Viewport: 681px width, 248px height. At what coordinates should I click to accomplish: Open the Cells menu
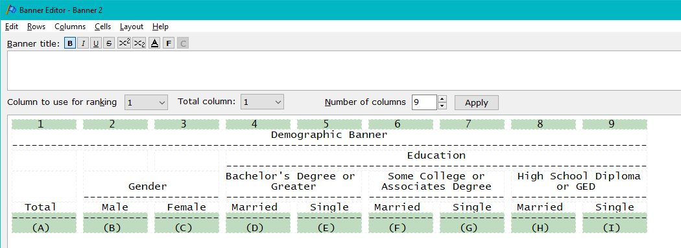click(x=102, y=27)
